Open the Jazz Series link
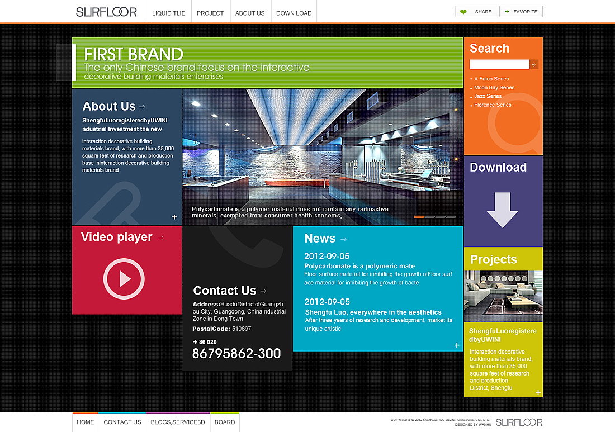The width and height of the screenshot is (615, 432). [488, 96]
